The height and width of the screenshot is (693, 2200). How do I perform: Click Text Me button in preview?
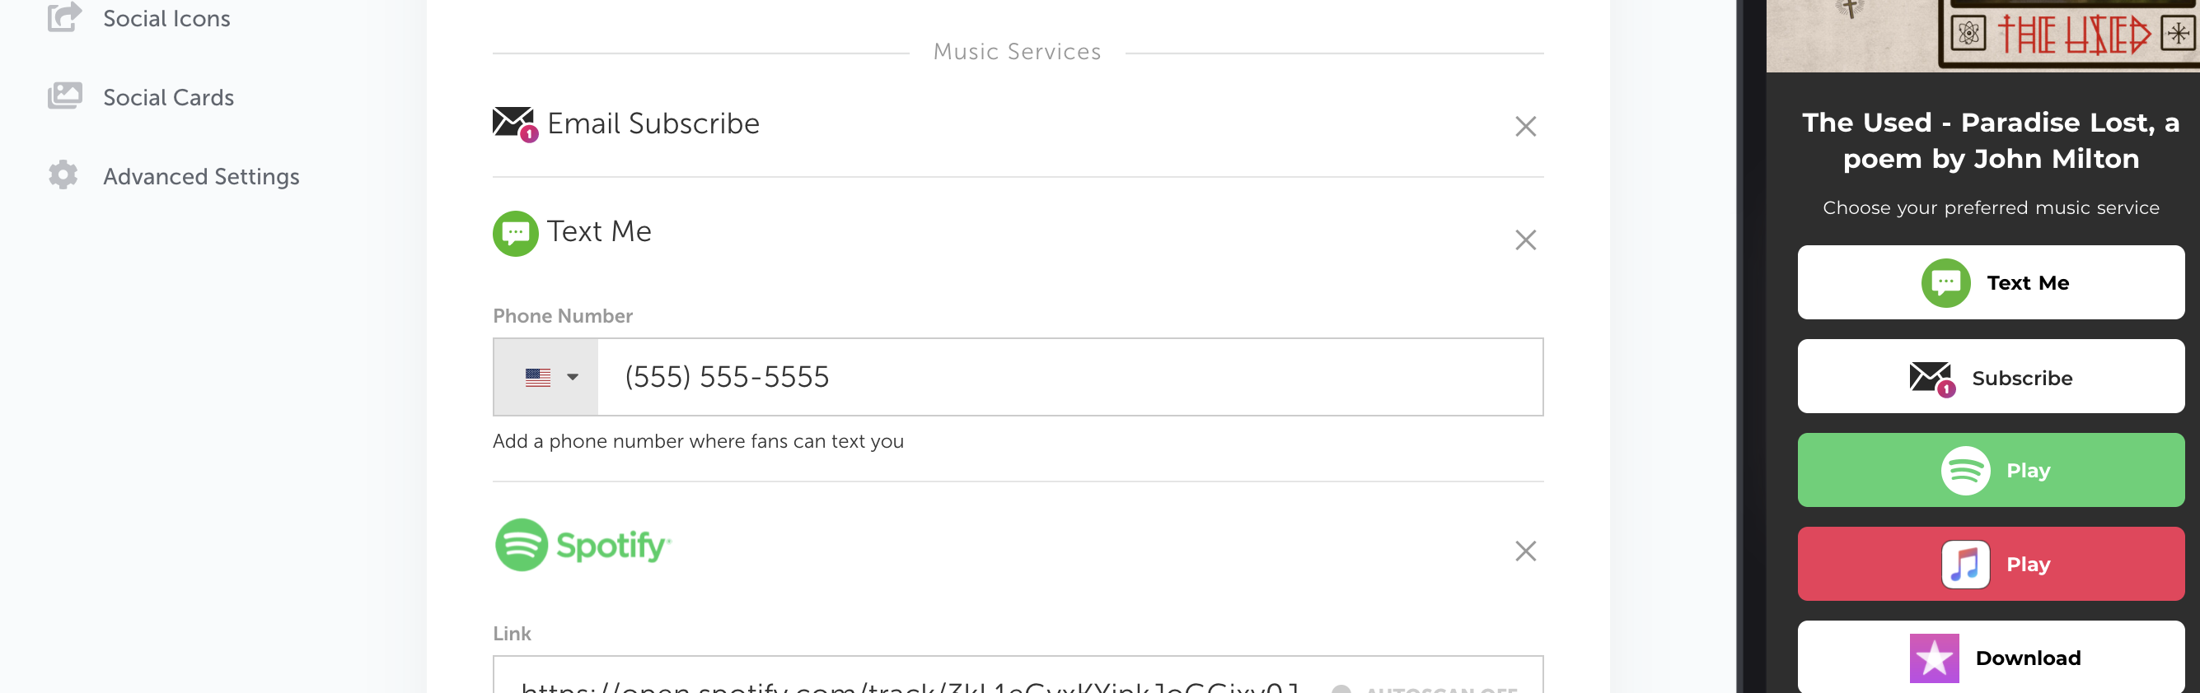(1990, 282)
